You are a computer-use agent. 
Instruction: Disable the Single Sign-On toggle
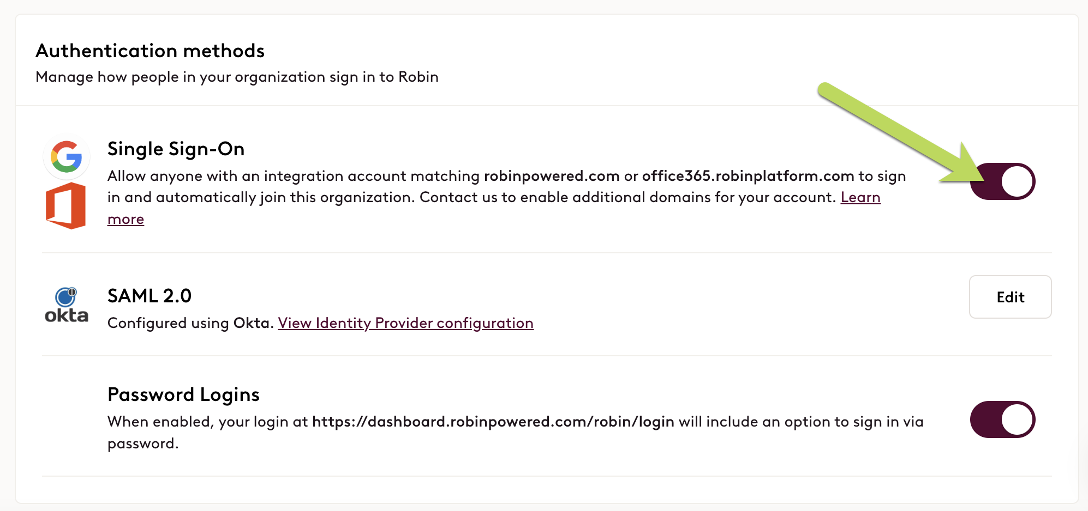coord(1002,181)
